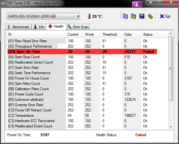Click the Current column header
The height and width of the screenshot is (144, 179).
coord(74,34)
